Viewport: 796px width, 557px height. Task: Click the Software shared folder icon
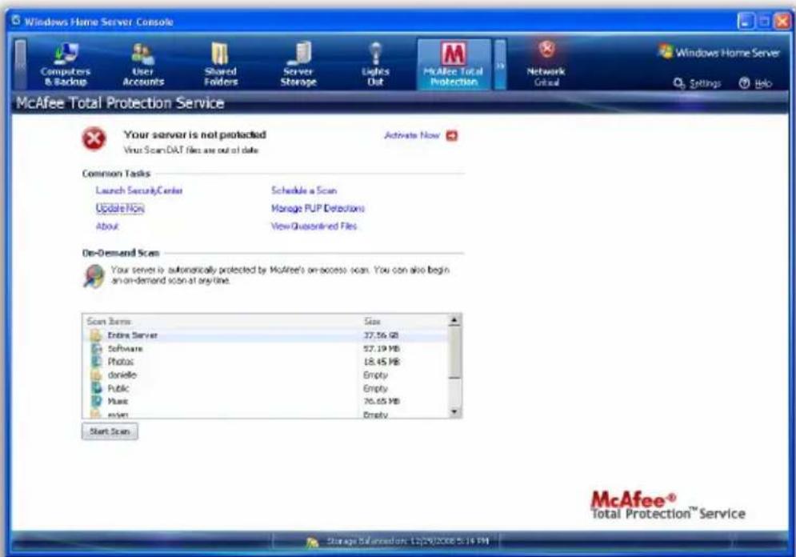(x=96, y=348)
